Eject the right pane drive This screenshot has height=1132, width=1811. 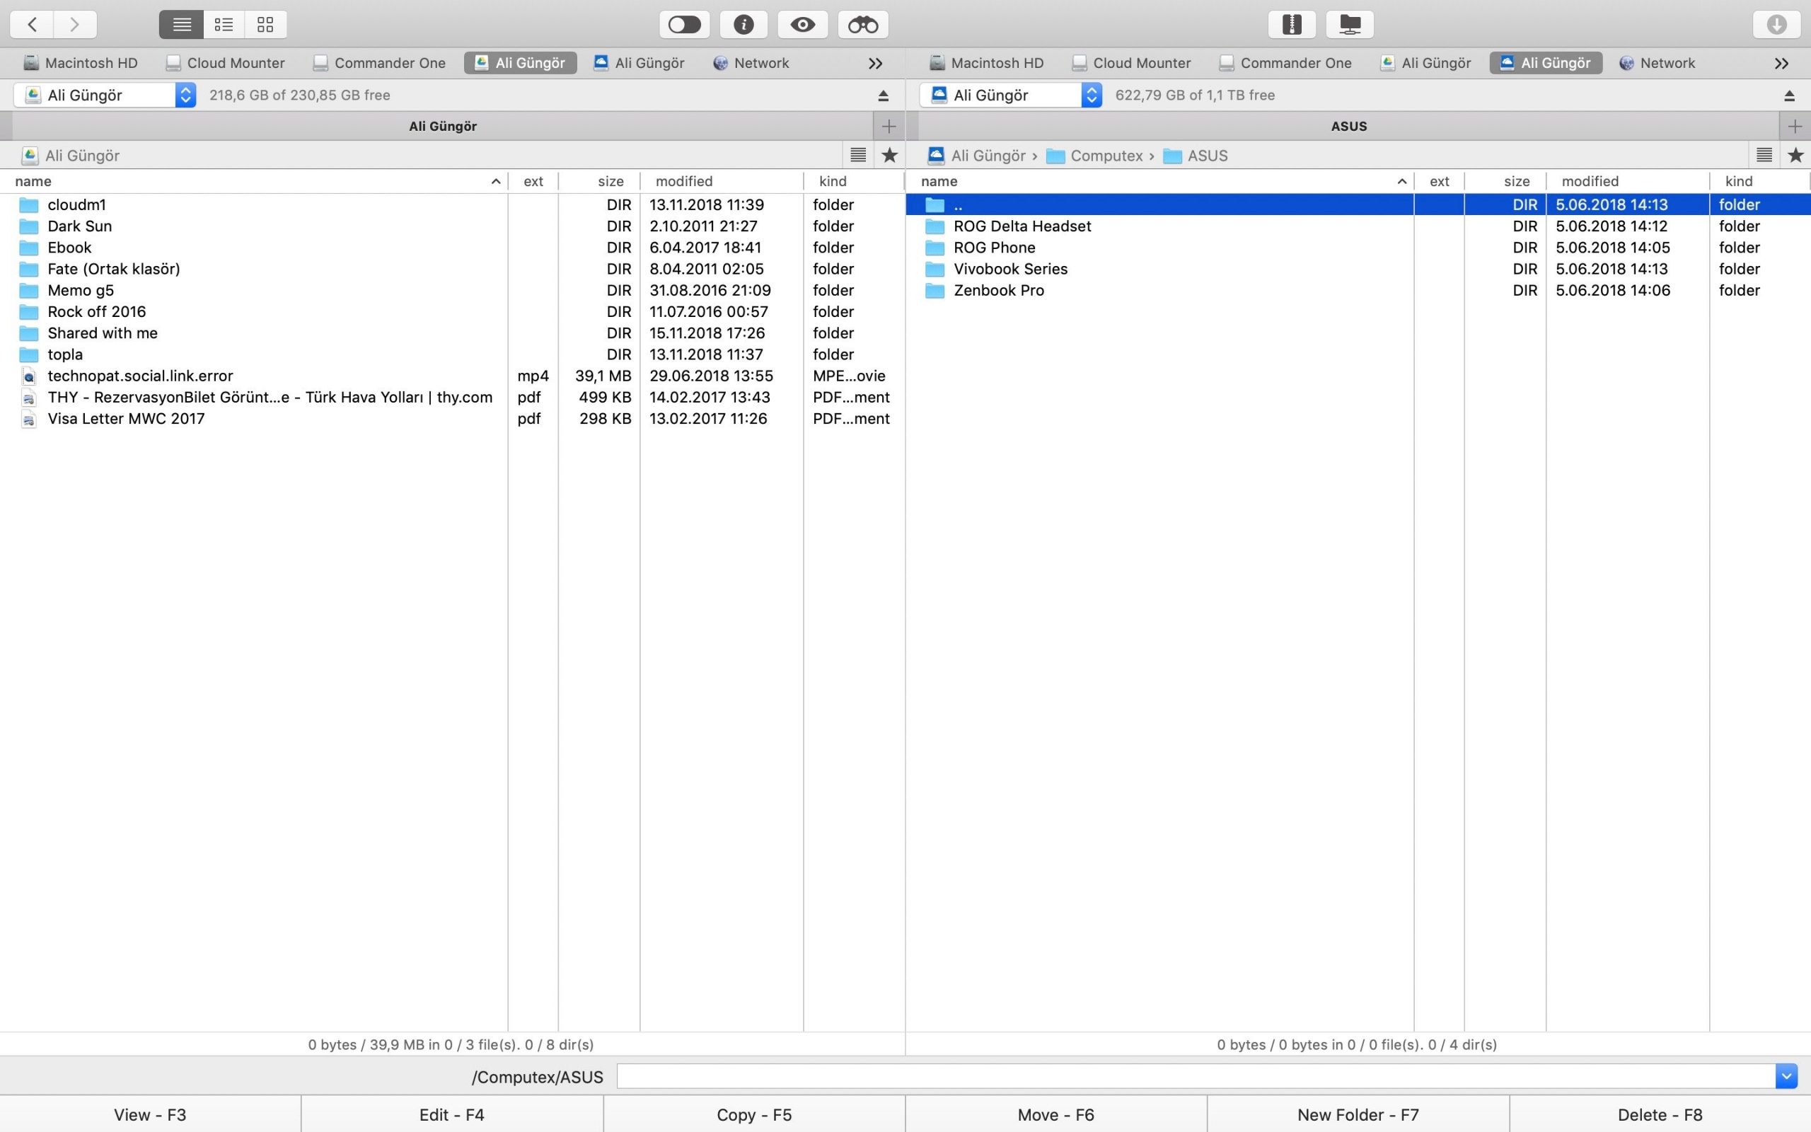pyautogui.click(x=1788, y=96)
